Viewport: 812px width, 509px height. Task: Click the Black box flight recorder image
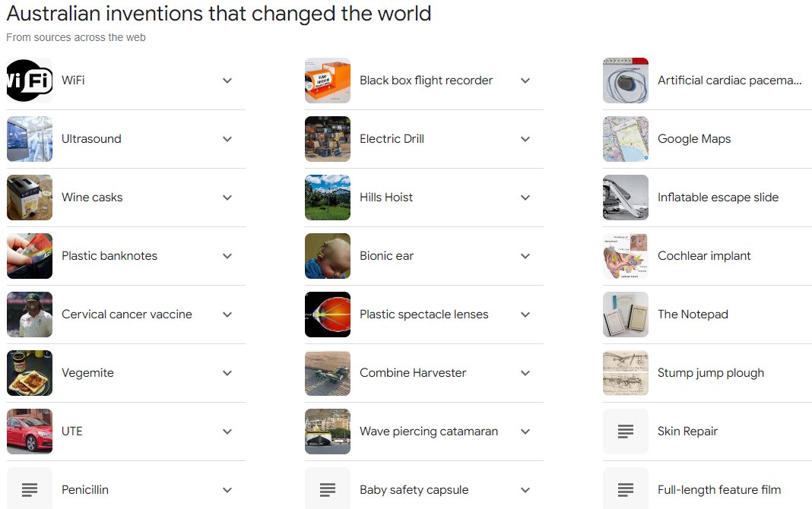[x=328, y=81]
